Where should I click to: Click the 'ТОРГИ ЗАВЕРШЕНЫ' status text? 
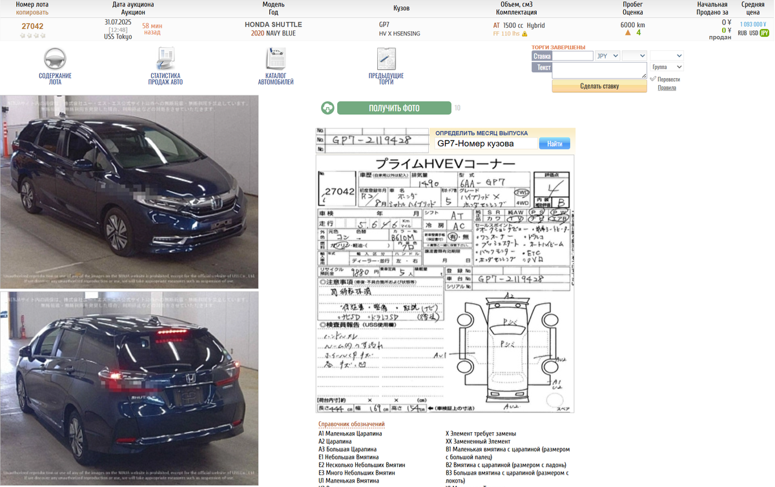[559, 47]
